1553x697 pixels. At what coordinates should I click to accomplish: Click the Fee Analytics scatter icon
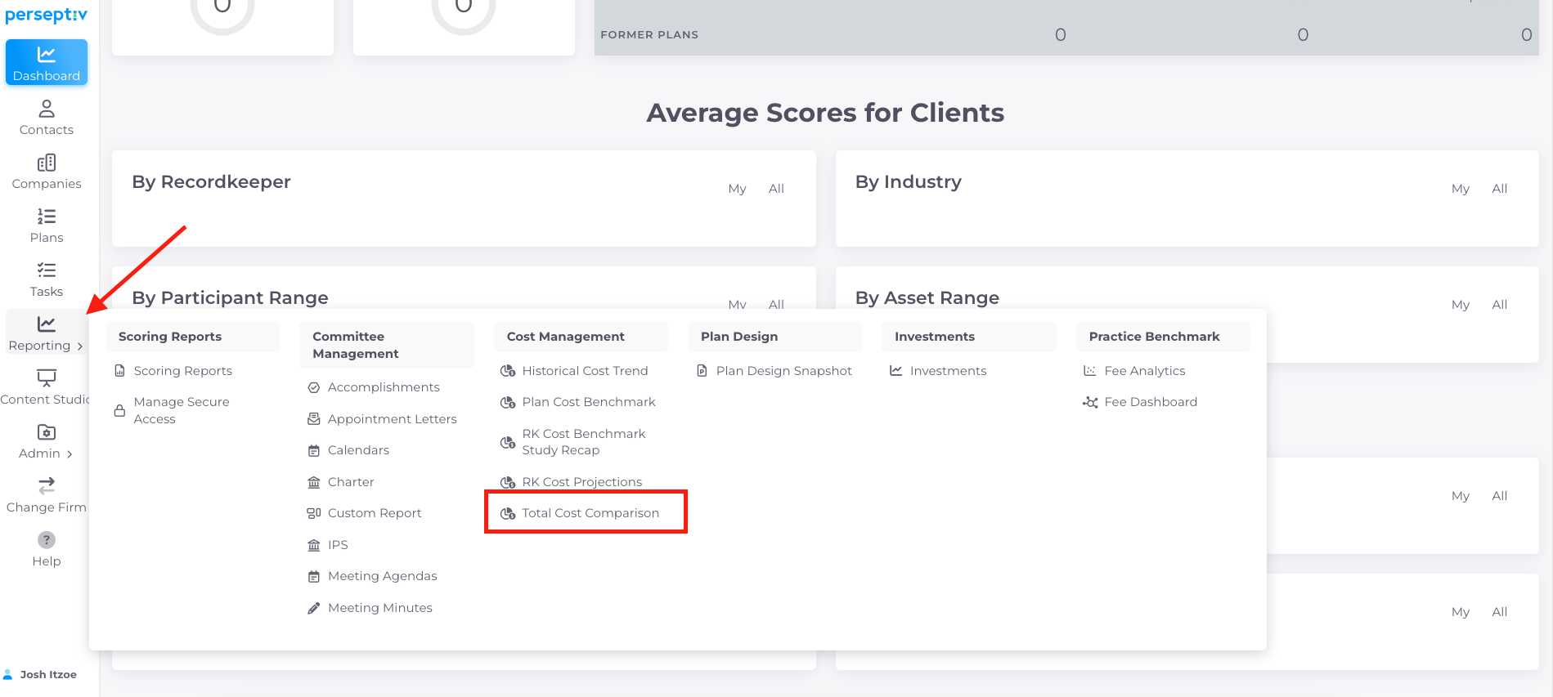tap(1090, 371)
